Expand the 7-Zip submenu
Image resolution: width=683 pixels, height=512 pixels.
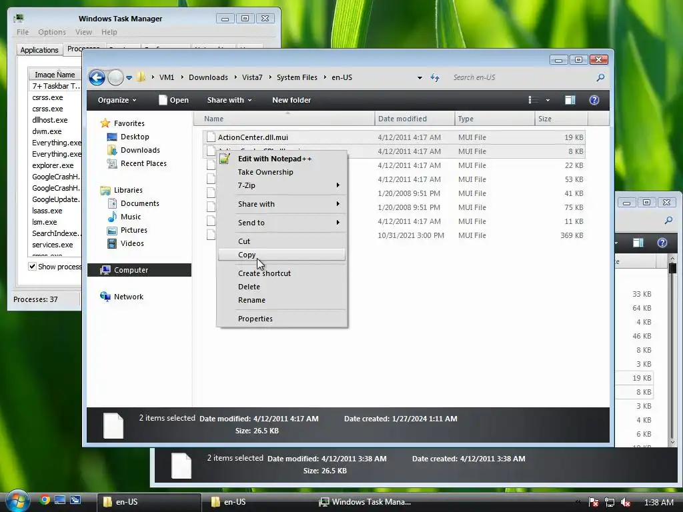point(337,185)
